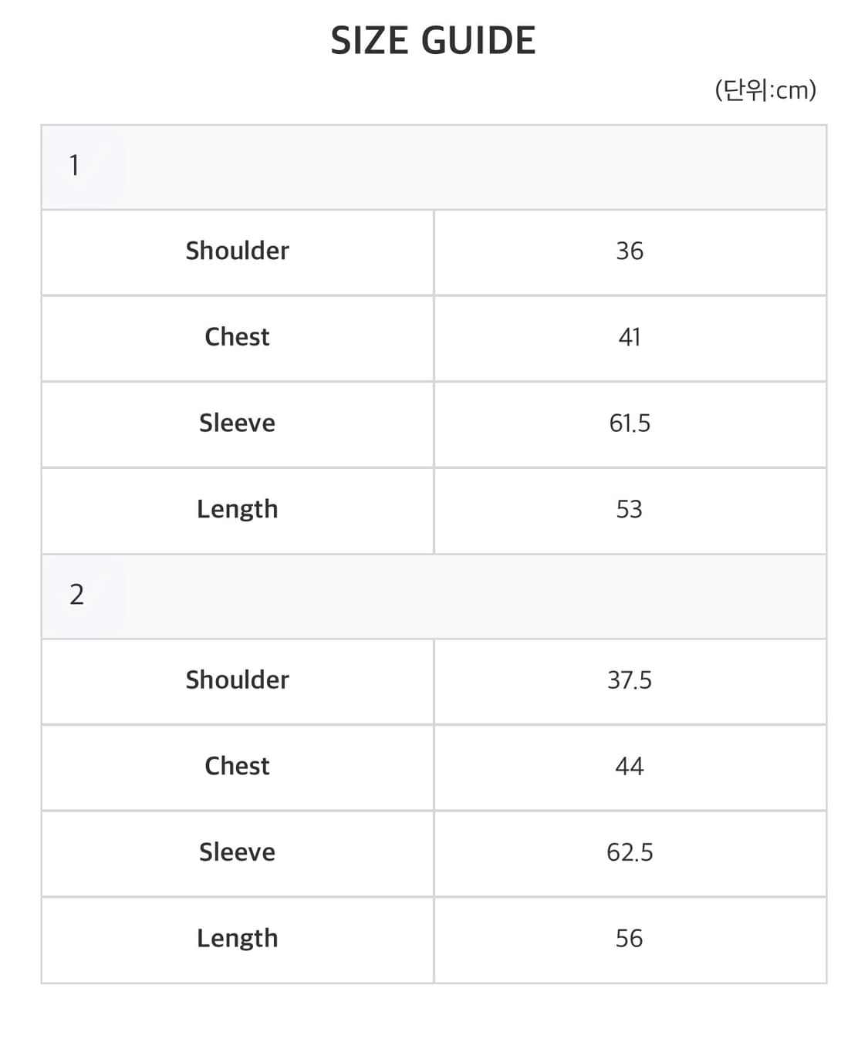The height and width of the screenshot is (1049, 868).
Task: Click the Shoulder label under size 1
Action: point(237,251)
